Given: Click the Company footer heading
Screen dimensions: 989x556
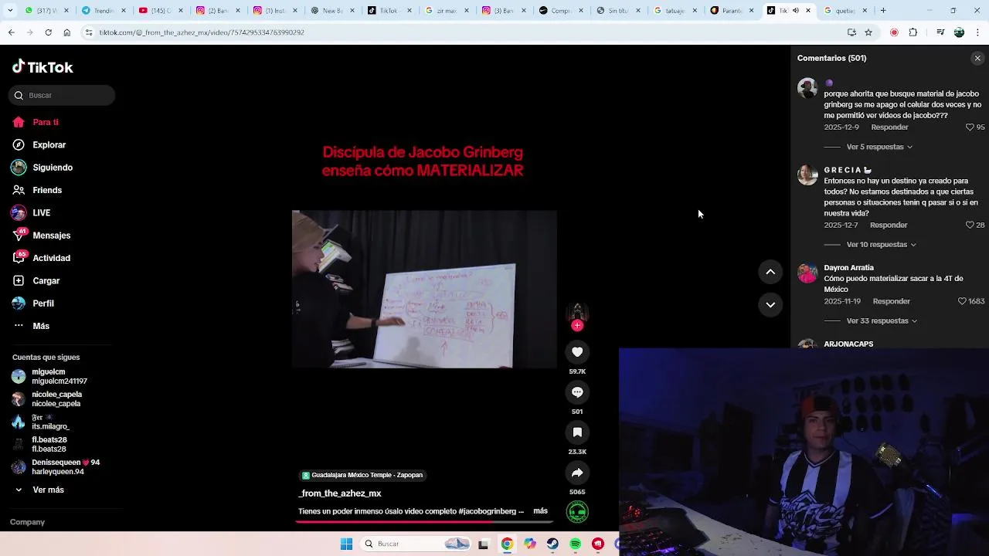Looking at the screenshot, I should click(27, 522).
